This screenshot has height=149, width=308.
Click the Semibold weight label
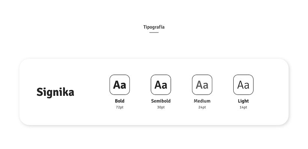tap(161, 101)
